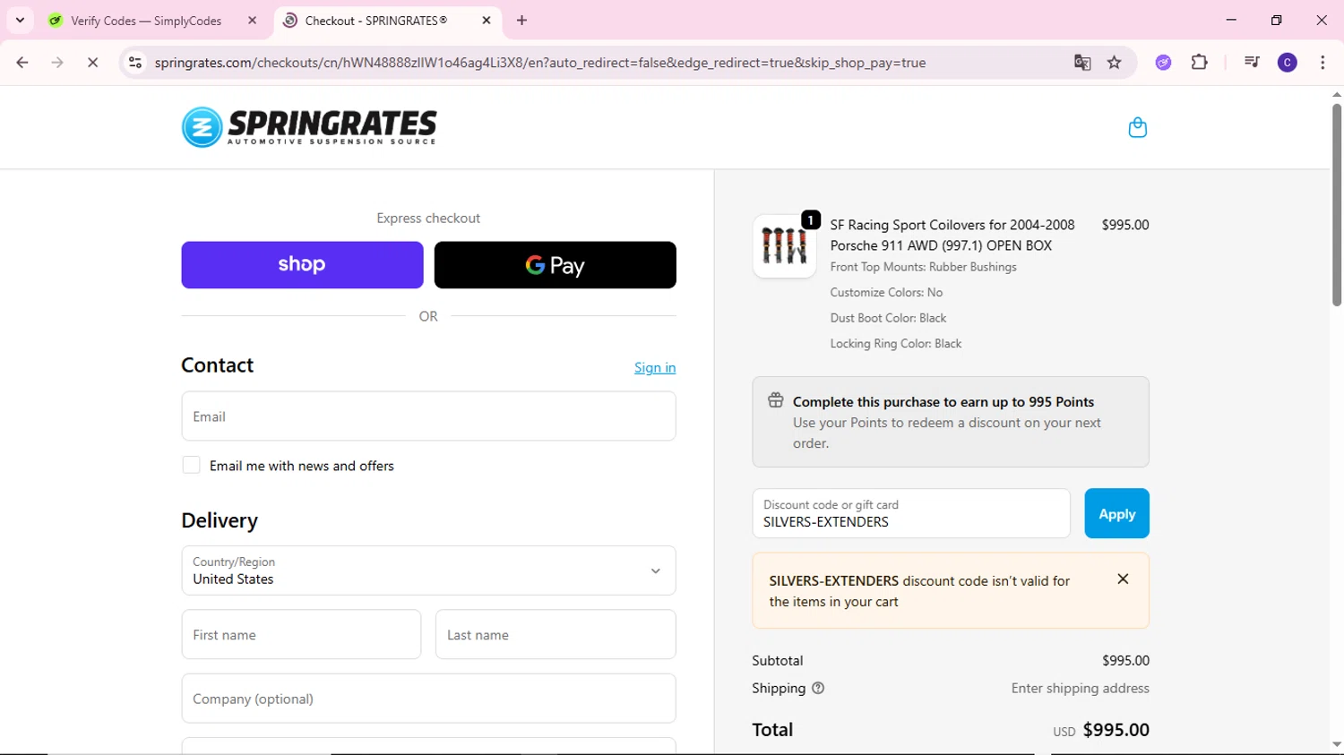Click 'Complete this purchase to earn' points heading
1344x755 pixels.
943,402
